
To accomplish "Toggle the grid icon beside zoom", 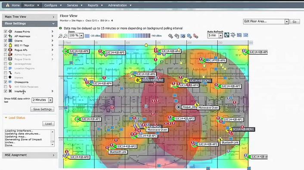I will tap(87, 36).
